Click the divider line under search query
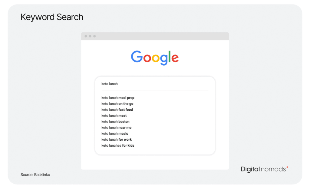 tap(155, 90)
